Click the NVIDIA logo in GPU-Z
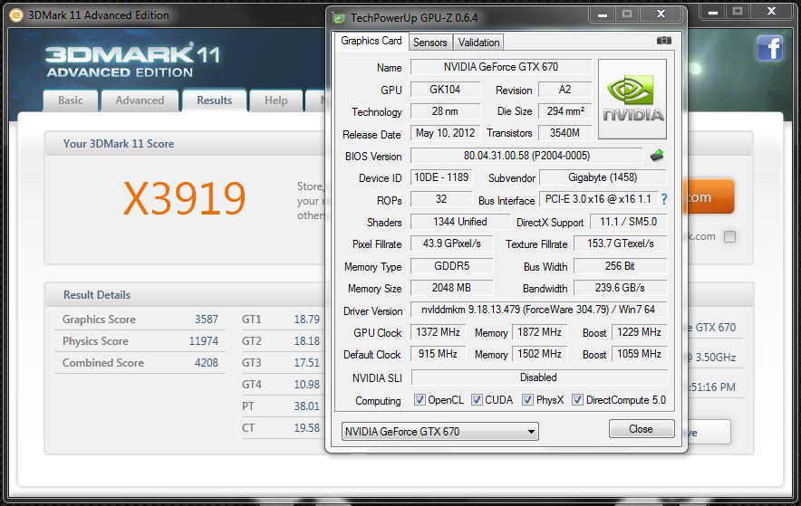Viewport: 801px width, 506px height. [x=632, y=99]
